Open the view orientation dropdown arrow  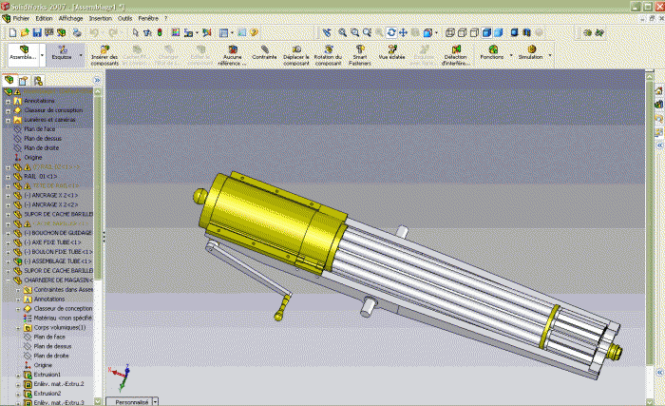[x=436, y=32]
